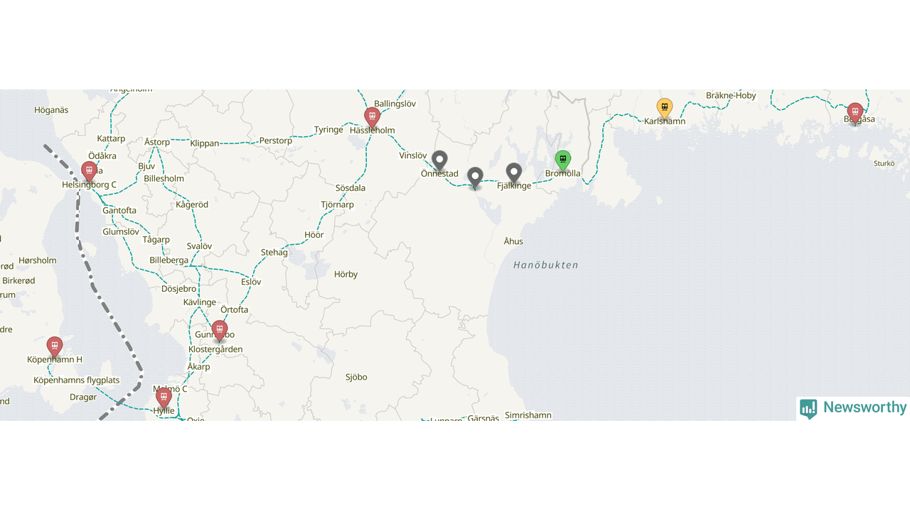Screen dimensions: 910x511
Task: Select the red train marker at Köpenhamn H
Action: (x=55, y=346)
